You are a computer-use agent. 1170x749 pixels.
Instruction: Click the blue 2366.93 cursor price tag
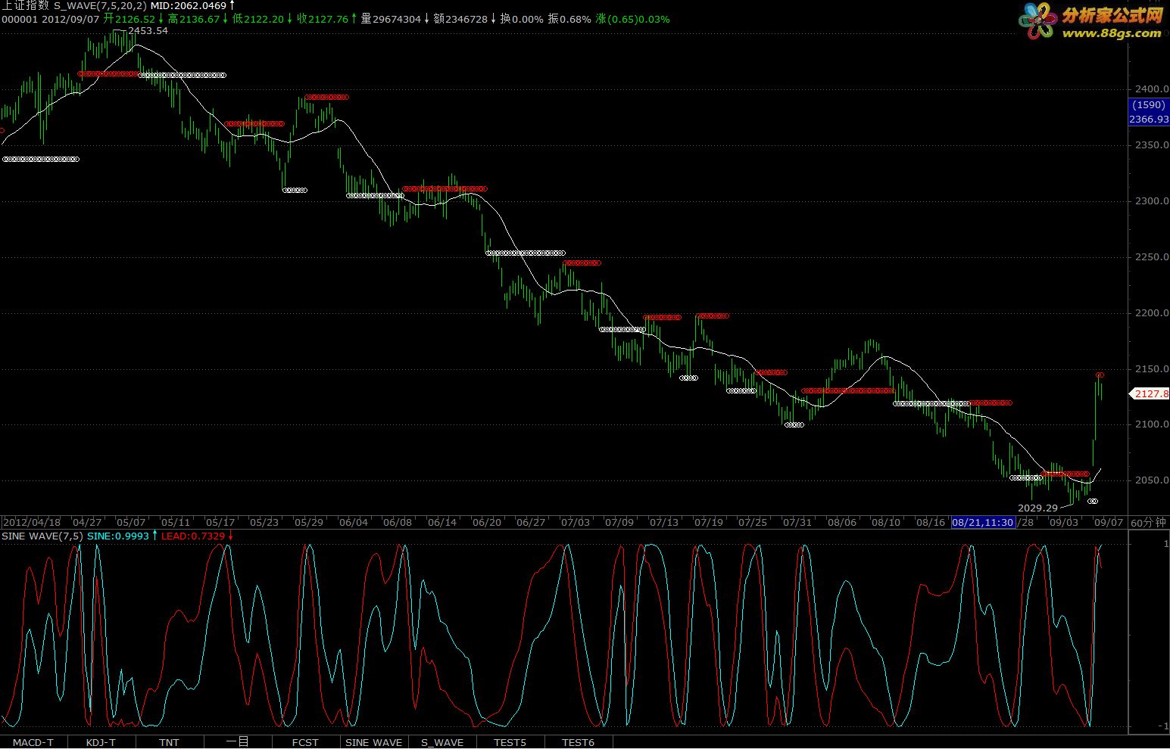1149,120
